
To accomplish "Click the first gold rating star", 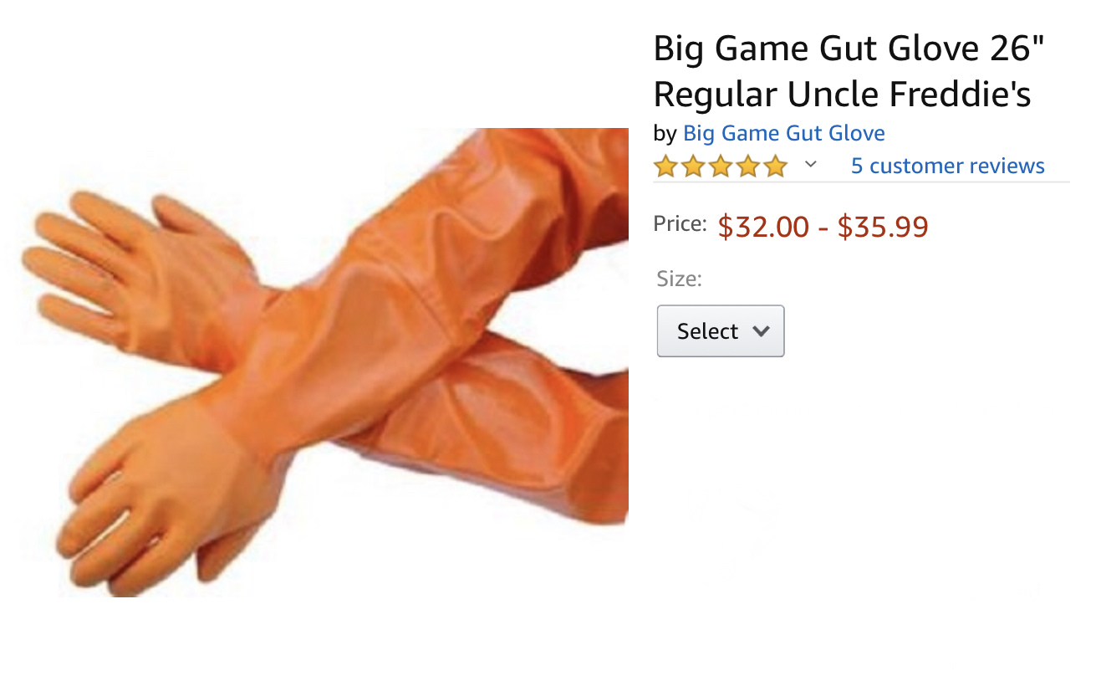I will pos(665,166).
